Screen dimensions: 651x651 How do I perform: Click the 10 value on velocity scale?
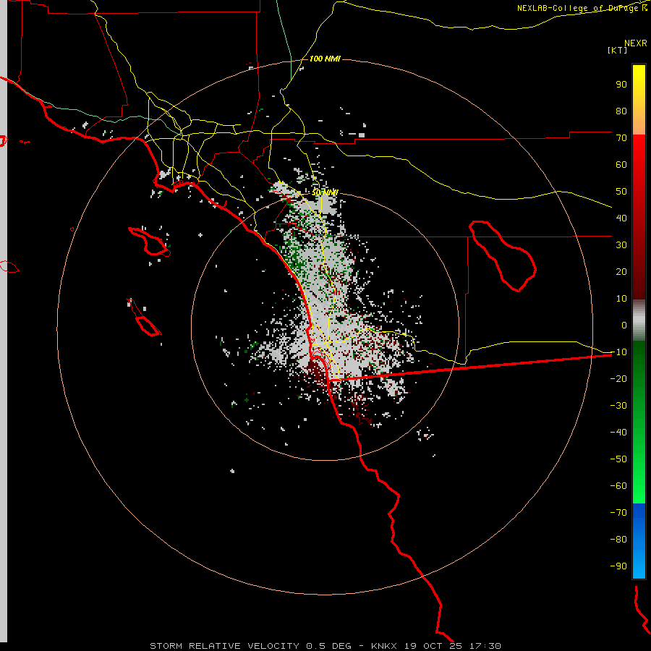[x=621, y=299]
